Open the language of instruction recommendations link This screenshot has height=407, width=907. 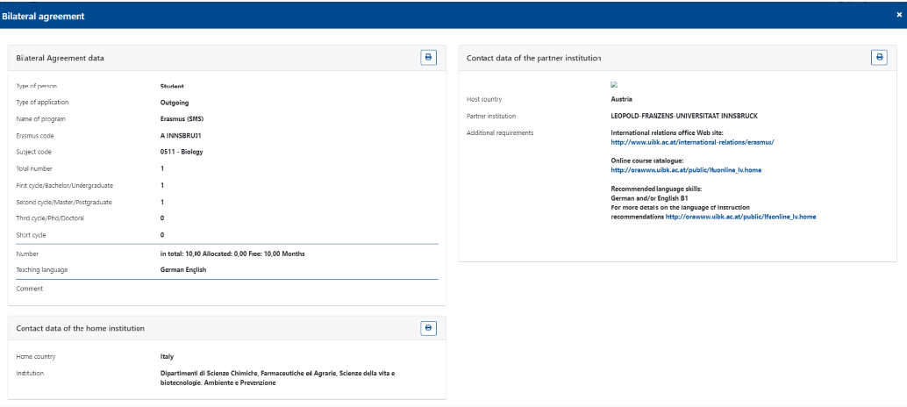click(x=740, y=216)
